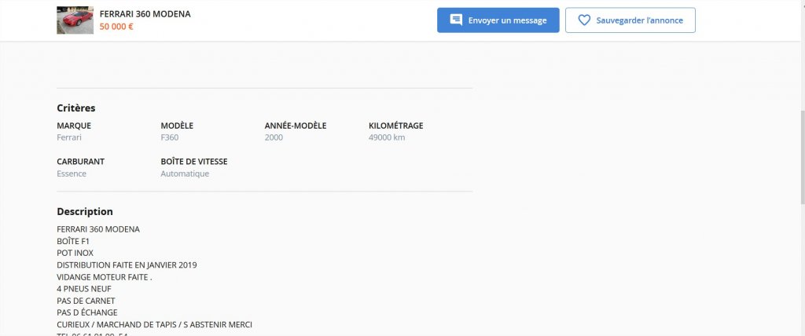Click the heart icon to save the ad
Screen dimensions: 805x336
584,20
